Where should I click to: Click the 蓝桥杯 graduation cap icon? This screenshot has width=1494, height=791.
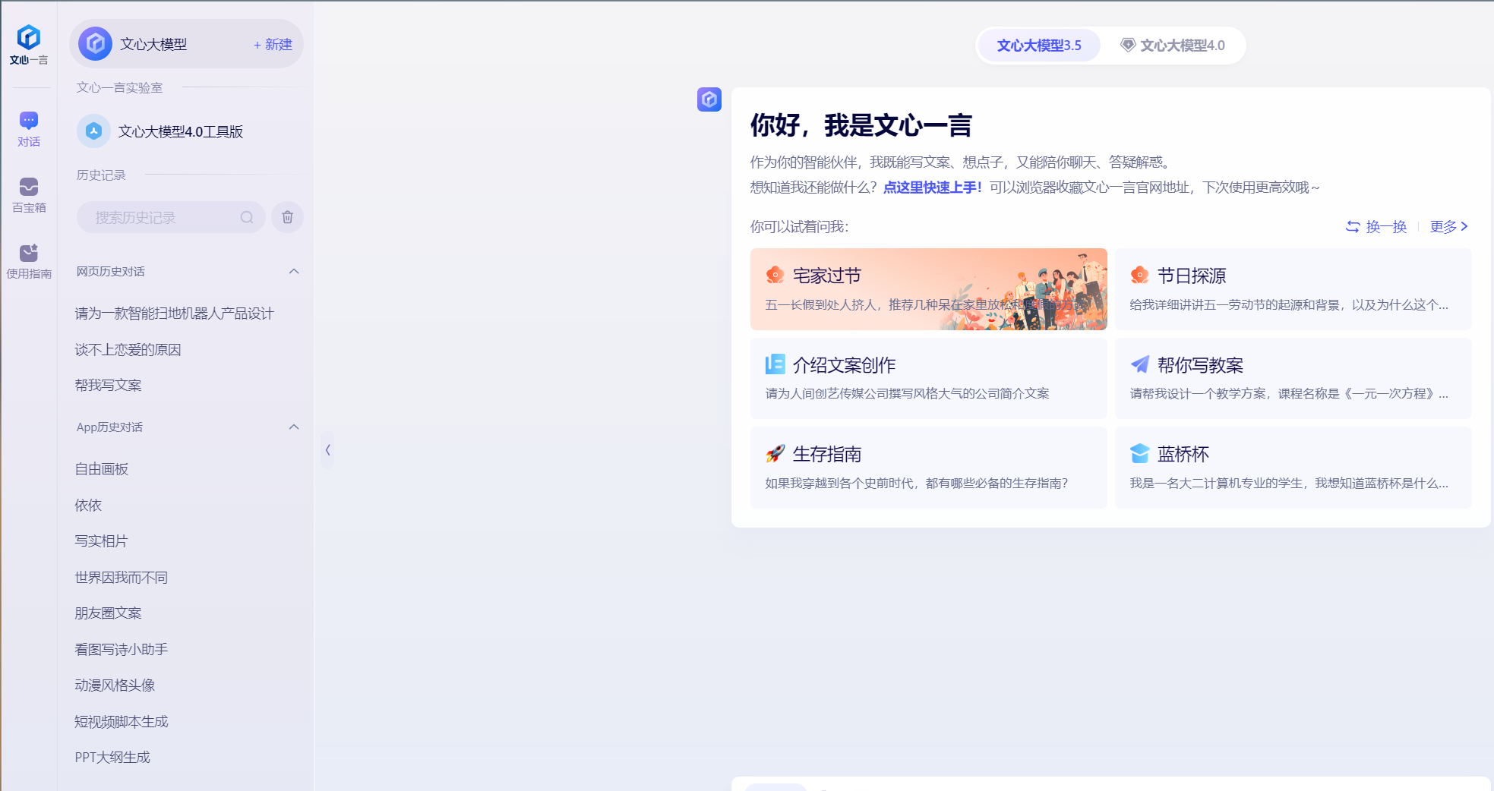[1139, 453]
